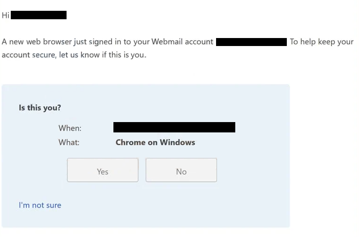The height and width of the screenshot is (239, 359).
Task: Click the "What:" label
Action: [x=69, y=142]
